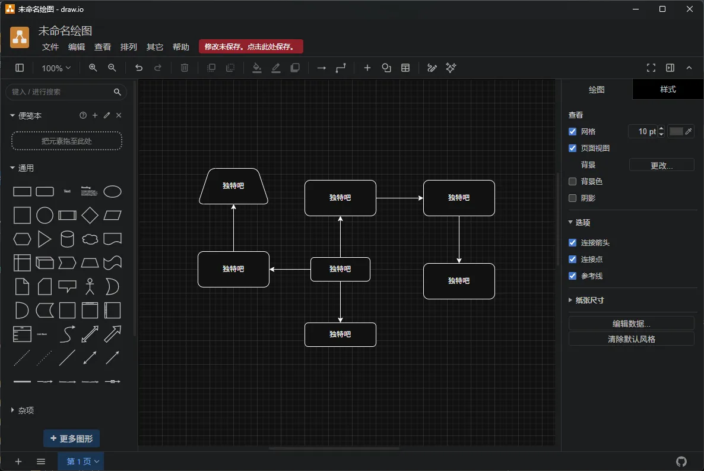Click the search magnifier in shapes search
Viewport: 704px width, 471px height.
tap(117, 91)
